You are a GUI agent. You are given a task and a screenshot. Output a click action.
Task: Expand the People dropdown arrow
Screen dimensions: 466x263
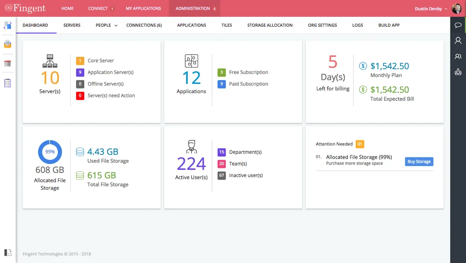point(116,26)
